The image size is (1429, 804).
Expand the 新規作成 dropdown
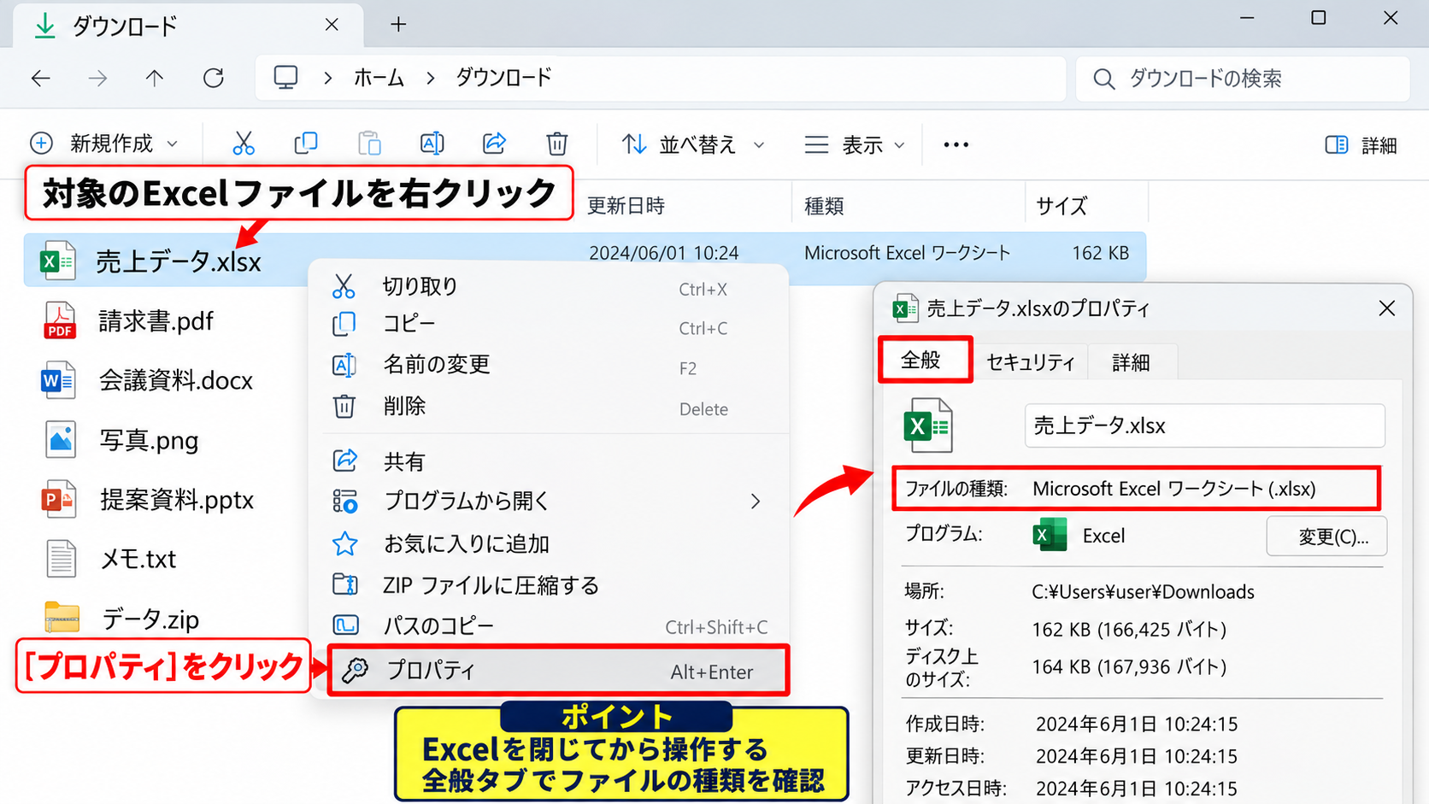tap(104, 144)
